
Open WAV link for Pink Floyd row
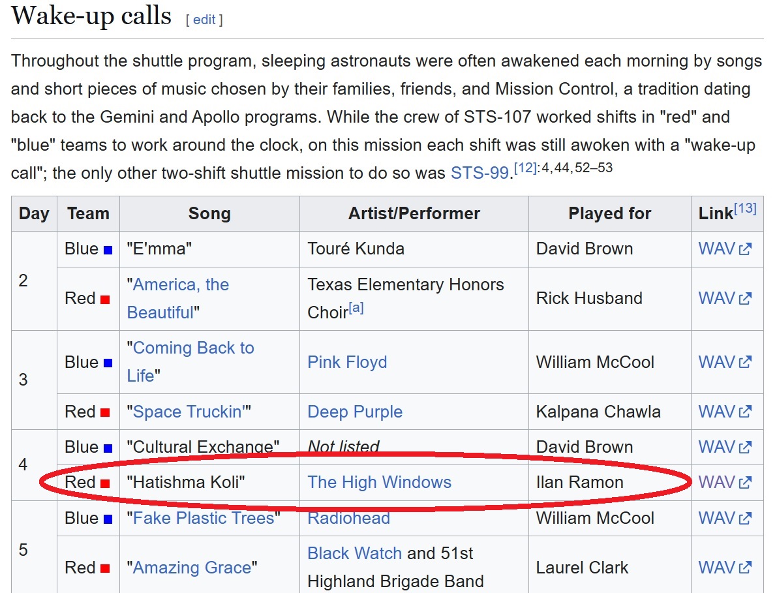(x=724, y=362)
